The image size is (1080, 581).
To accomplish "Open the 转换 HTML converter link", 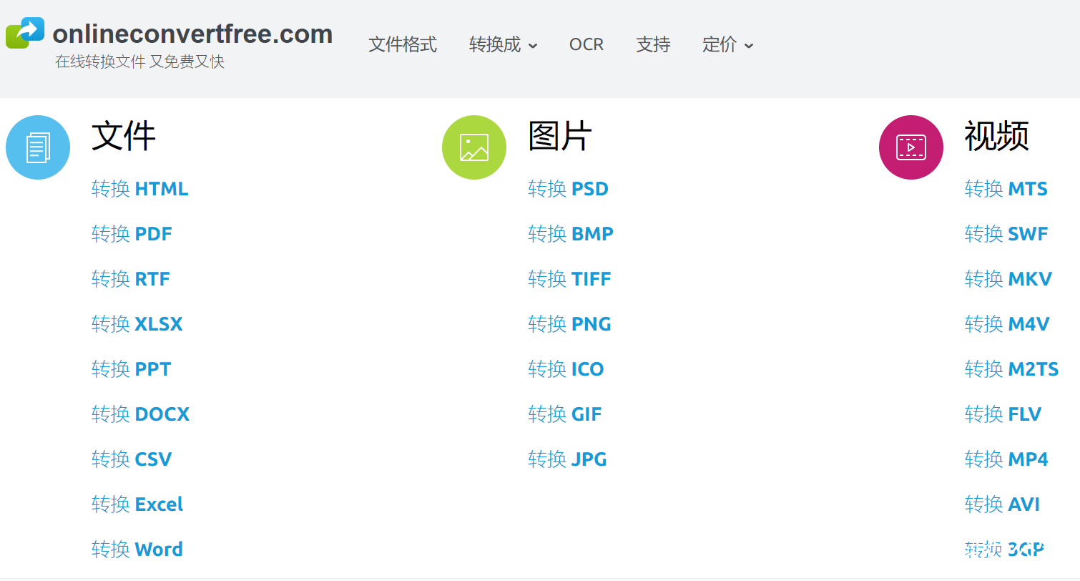I will pos(140,188).
